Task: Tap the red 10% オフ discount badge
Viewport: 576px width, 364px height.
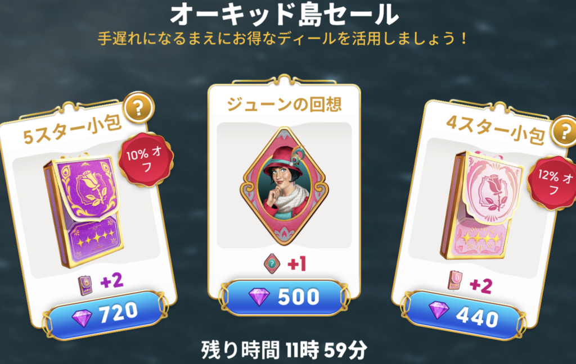Action: pyautogui.click(x=146, y=160)
